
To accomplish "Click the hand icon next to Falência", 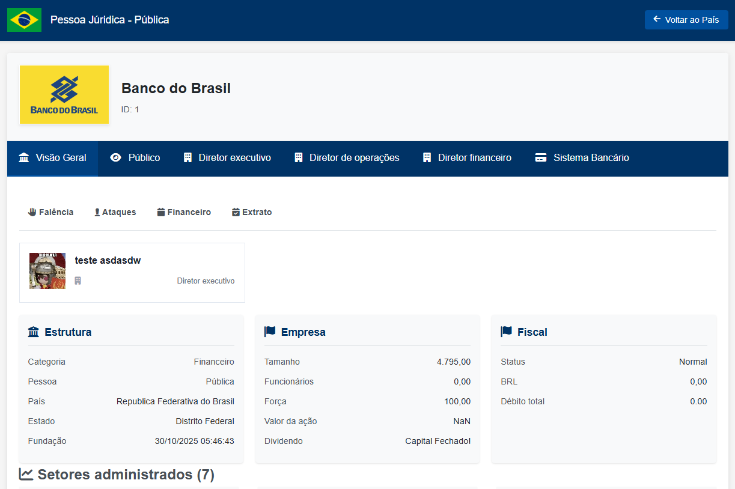I will [x=32, y=212].
